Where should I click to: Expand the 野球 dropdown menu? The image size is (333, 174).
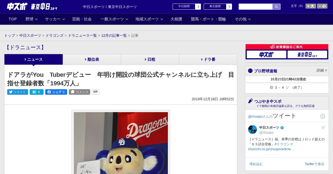[31, 19]
